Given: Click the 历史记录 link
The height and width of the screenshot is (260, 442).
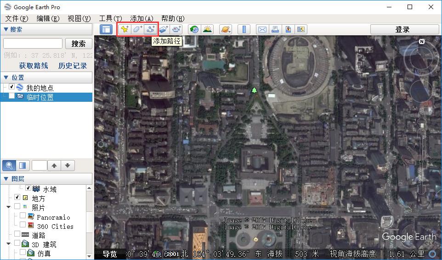Looking at the screenshot, I should (73, 66).
